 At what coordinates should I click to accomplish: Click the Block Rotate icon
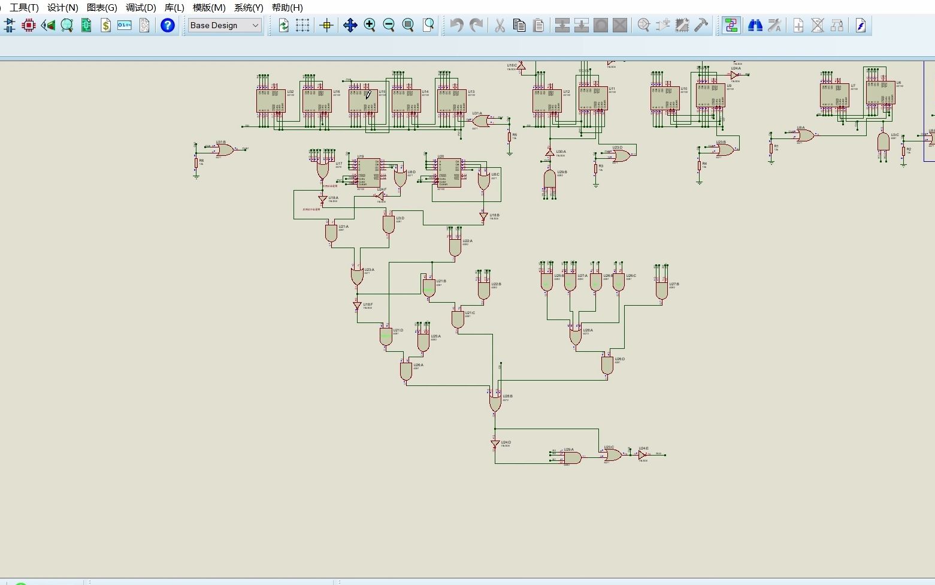point(601,25)
